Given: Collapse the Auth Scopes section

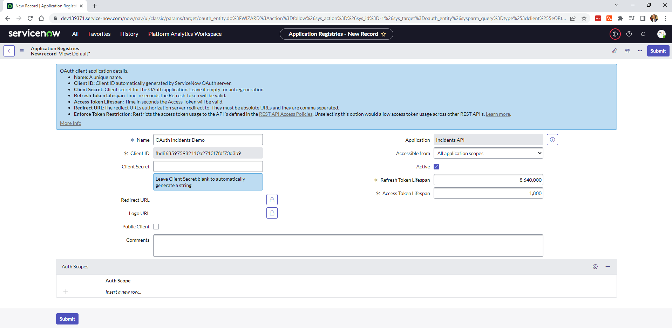Looking at the screenshot, I should tap(608, 267).
